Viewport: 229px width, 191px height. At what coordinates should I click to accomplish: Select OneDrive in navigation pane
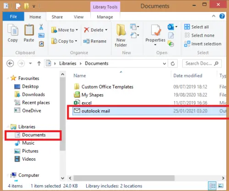coord(27,111)
